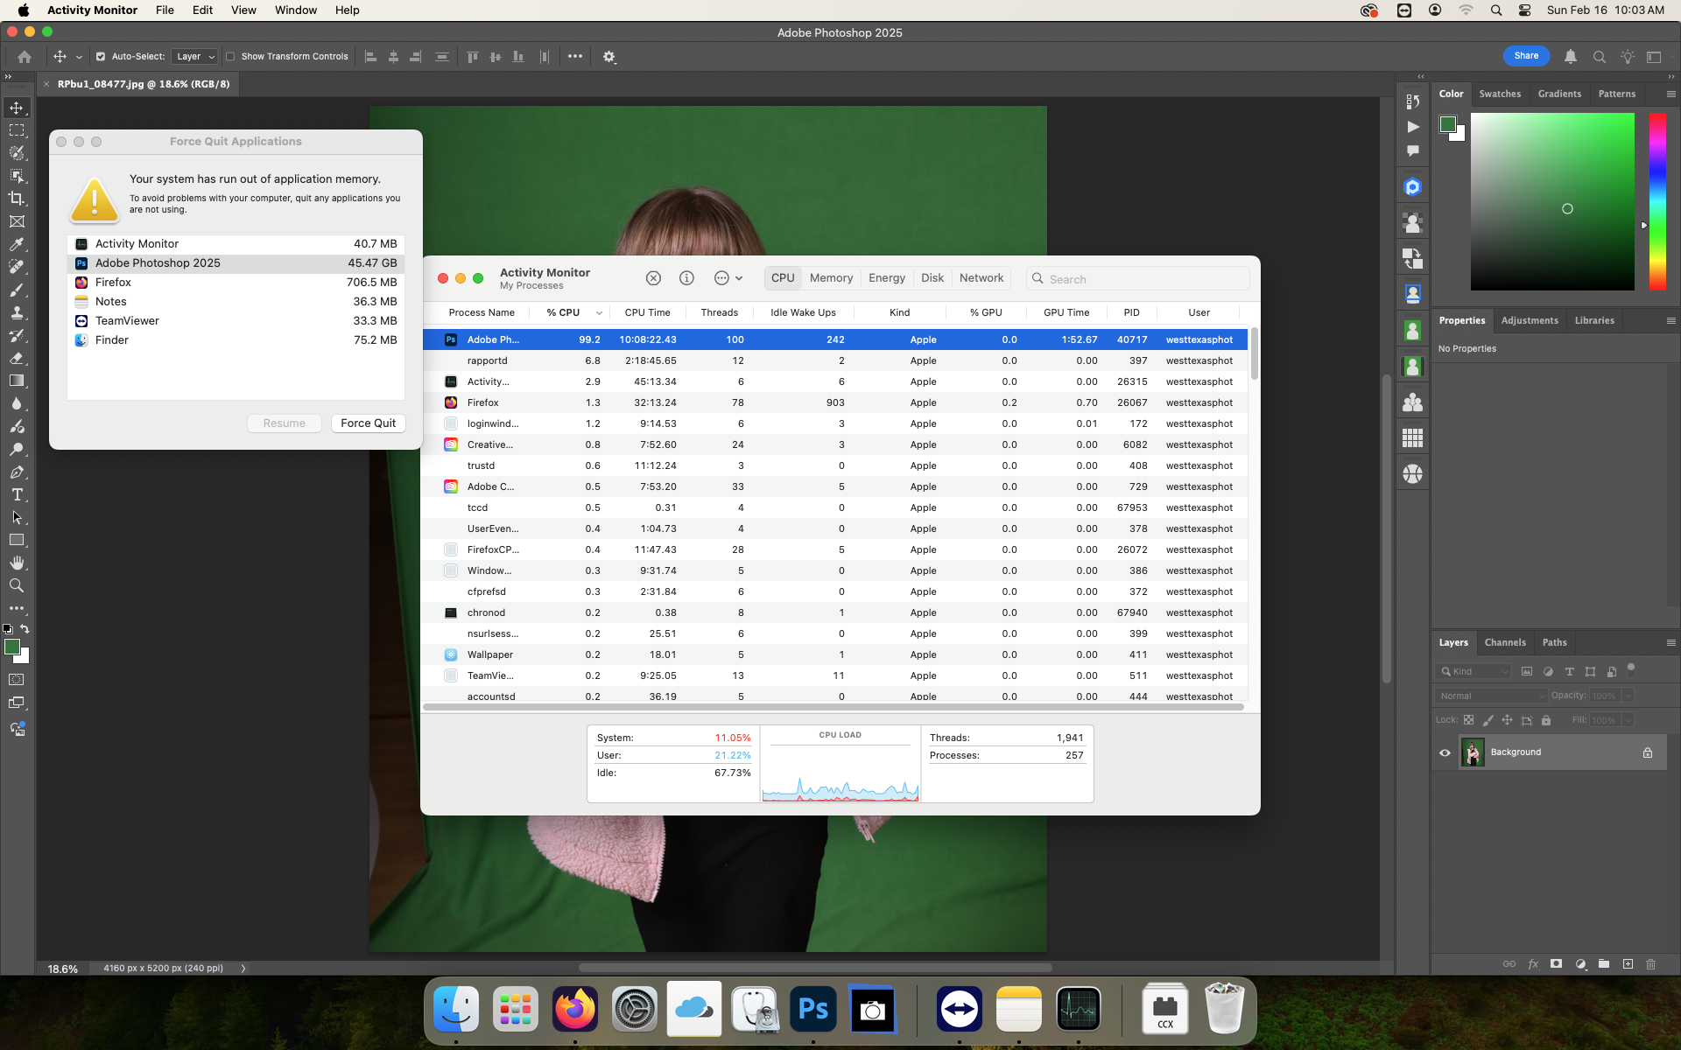Image resolution: width=1681 pixels, height=1050 pixels.
Task: Toggle lock all padlock in Layers panel
Action: click(x=1546, y=720)
